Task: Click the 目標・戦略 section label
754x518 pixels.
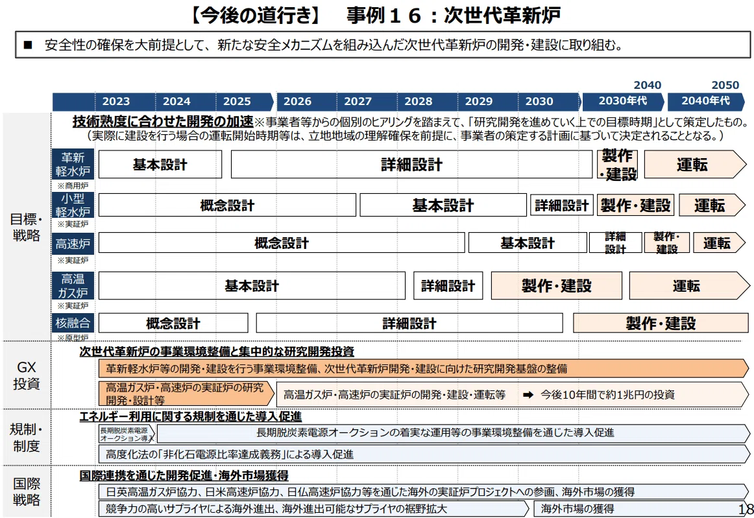Action: pos(27,228)
